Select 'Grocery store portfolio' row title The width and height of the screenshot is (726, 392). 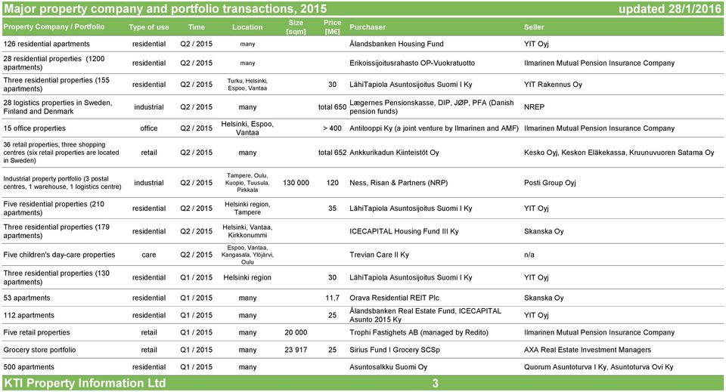[x=39, y=350]
